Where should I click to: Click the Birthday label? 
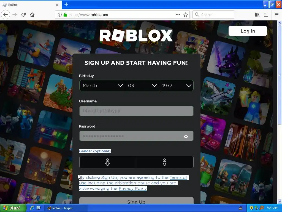tap(86, 76)
